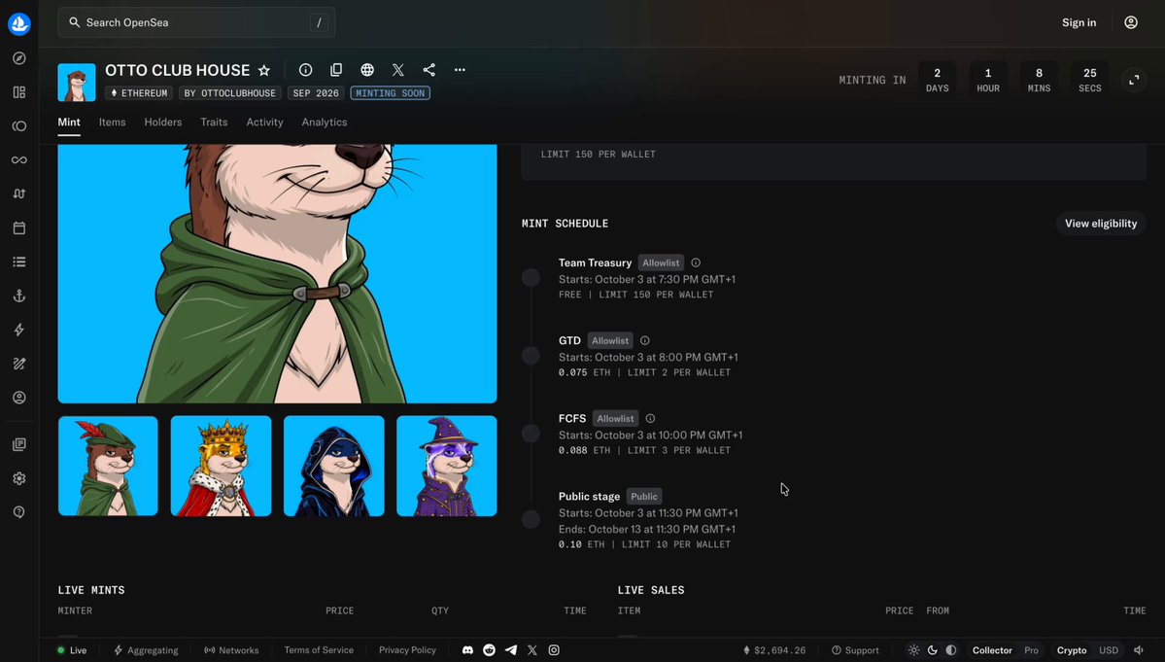Click Sign in
This screenshot has height=662, width=1165.
point(1079,22)
